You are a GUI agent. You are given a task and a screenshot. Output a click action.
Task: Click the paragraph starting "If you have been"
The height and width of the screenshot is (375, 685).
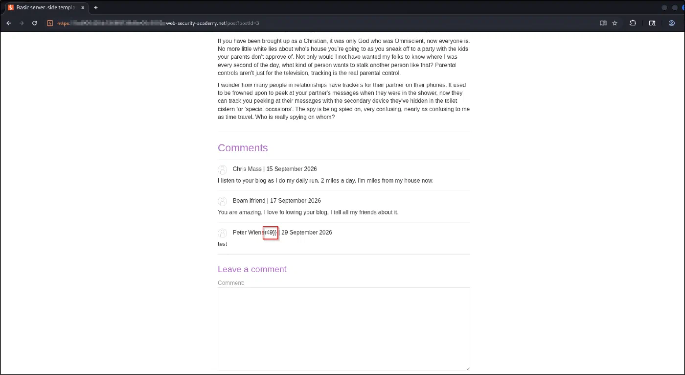(x=343, y=57)
